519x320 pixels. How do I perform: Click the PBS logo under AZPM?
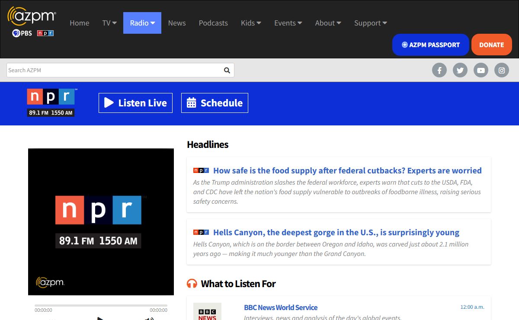(x=22, y=33)
